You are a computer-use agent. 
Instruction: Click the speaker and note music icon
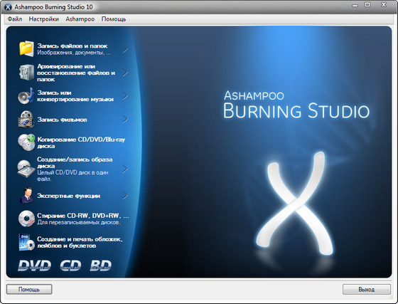coord(26,96)
